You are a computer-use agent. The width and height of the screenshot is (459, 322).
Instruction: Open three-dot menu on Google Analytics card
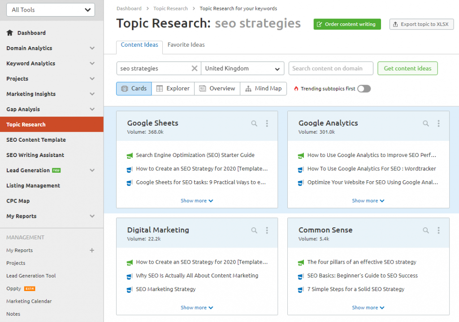click(438, 123)
